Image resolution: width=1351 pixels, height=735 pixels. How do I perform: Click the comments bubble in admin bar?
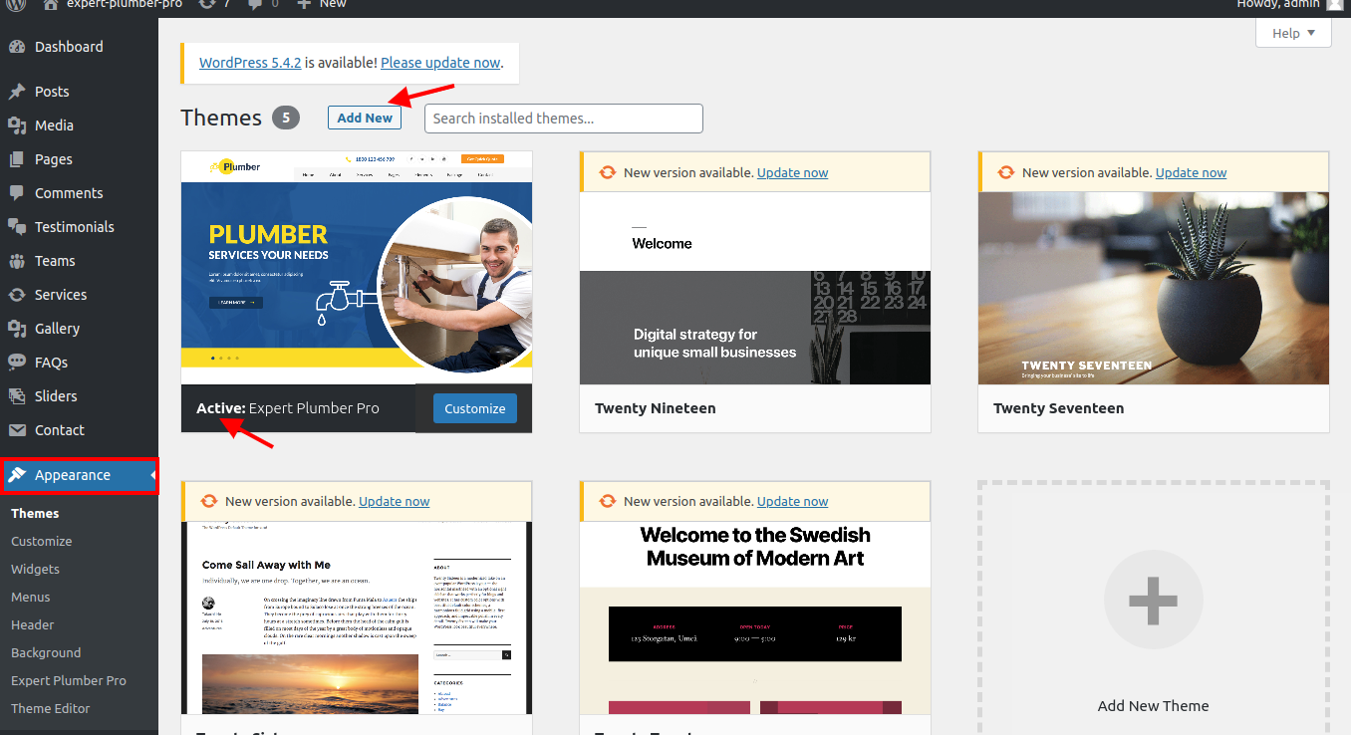[x=255, y=4]
